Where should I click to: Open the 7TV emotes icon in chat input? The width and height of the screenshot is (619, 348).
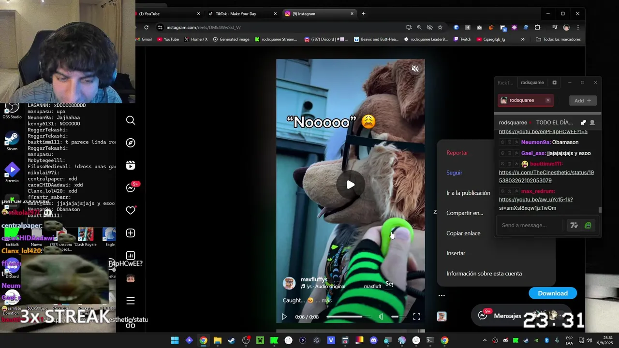pos(574,225)
